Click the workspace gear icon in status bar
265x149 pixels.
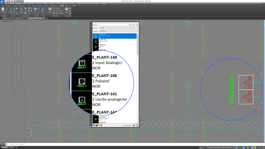(x=248, y=147)
